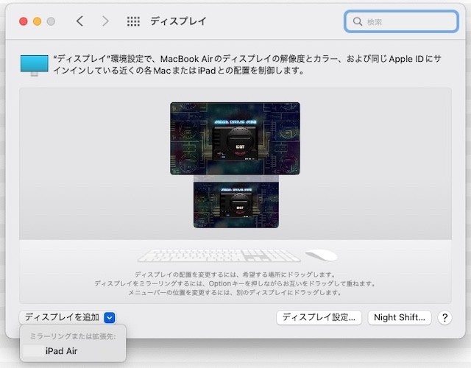Click the blue display monitor icon

35,65
